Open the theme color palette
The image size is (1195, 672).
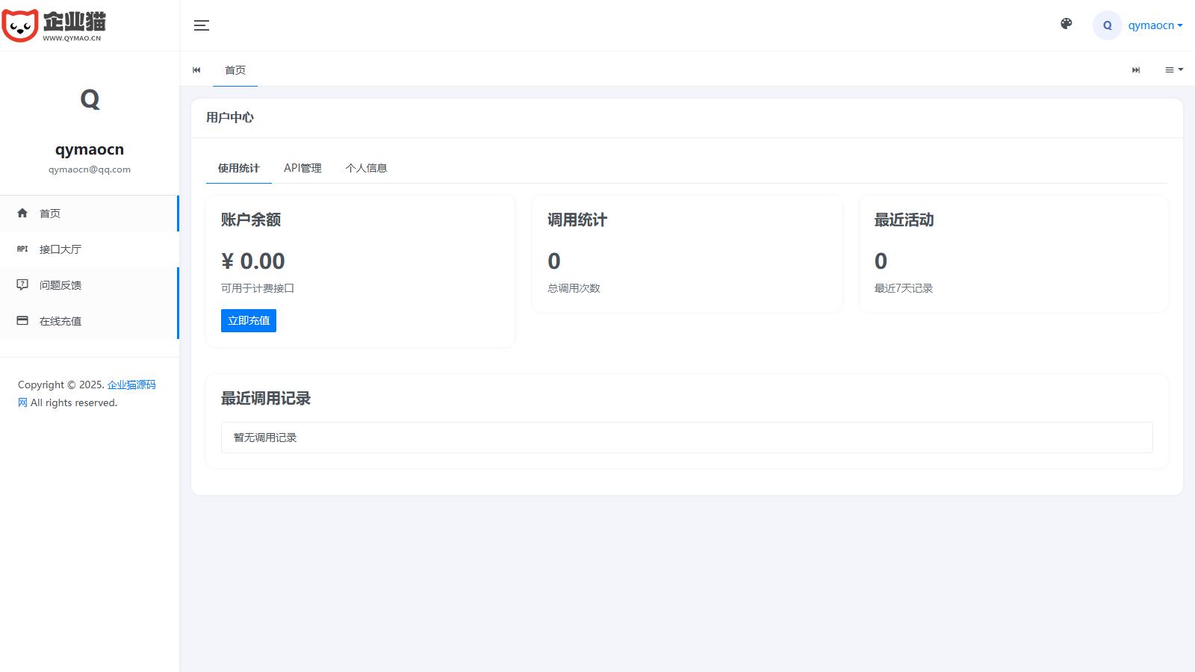[x=1067, y=24]
